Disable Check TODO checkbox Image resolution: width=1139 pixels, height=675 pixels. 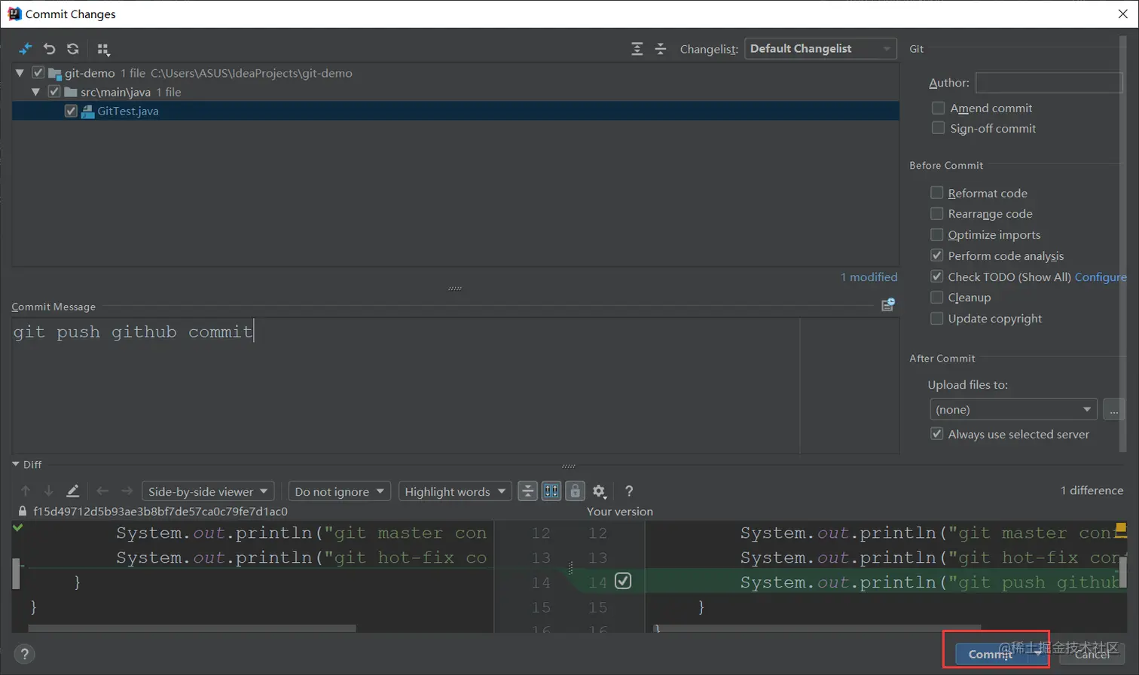[937, 276]
